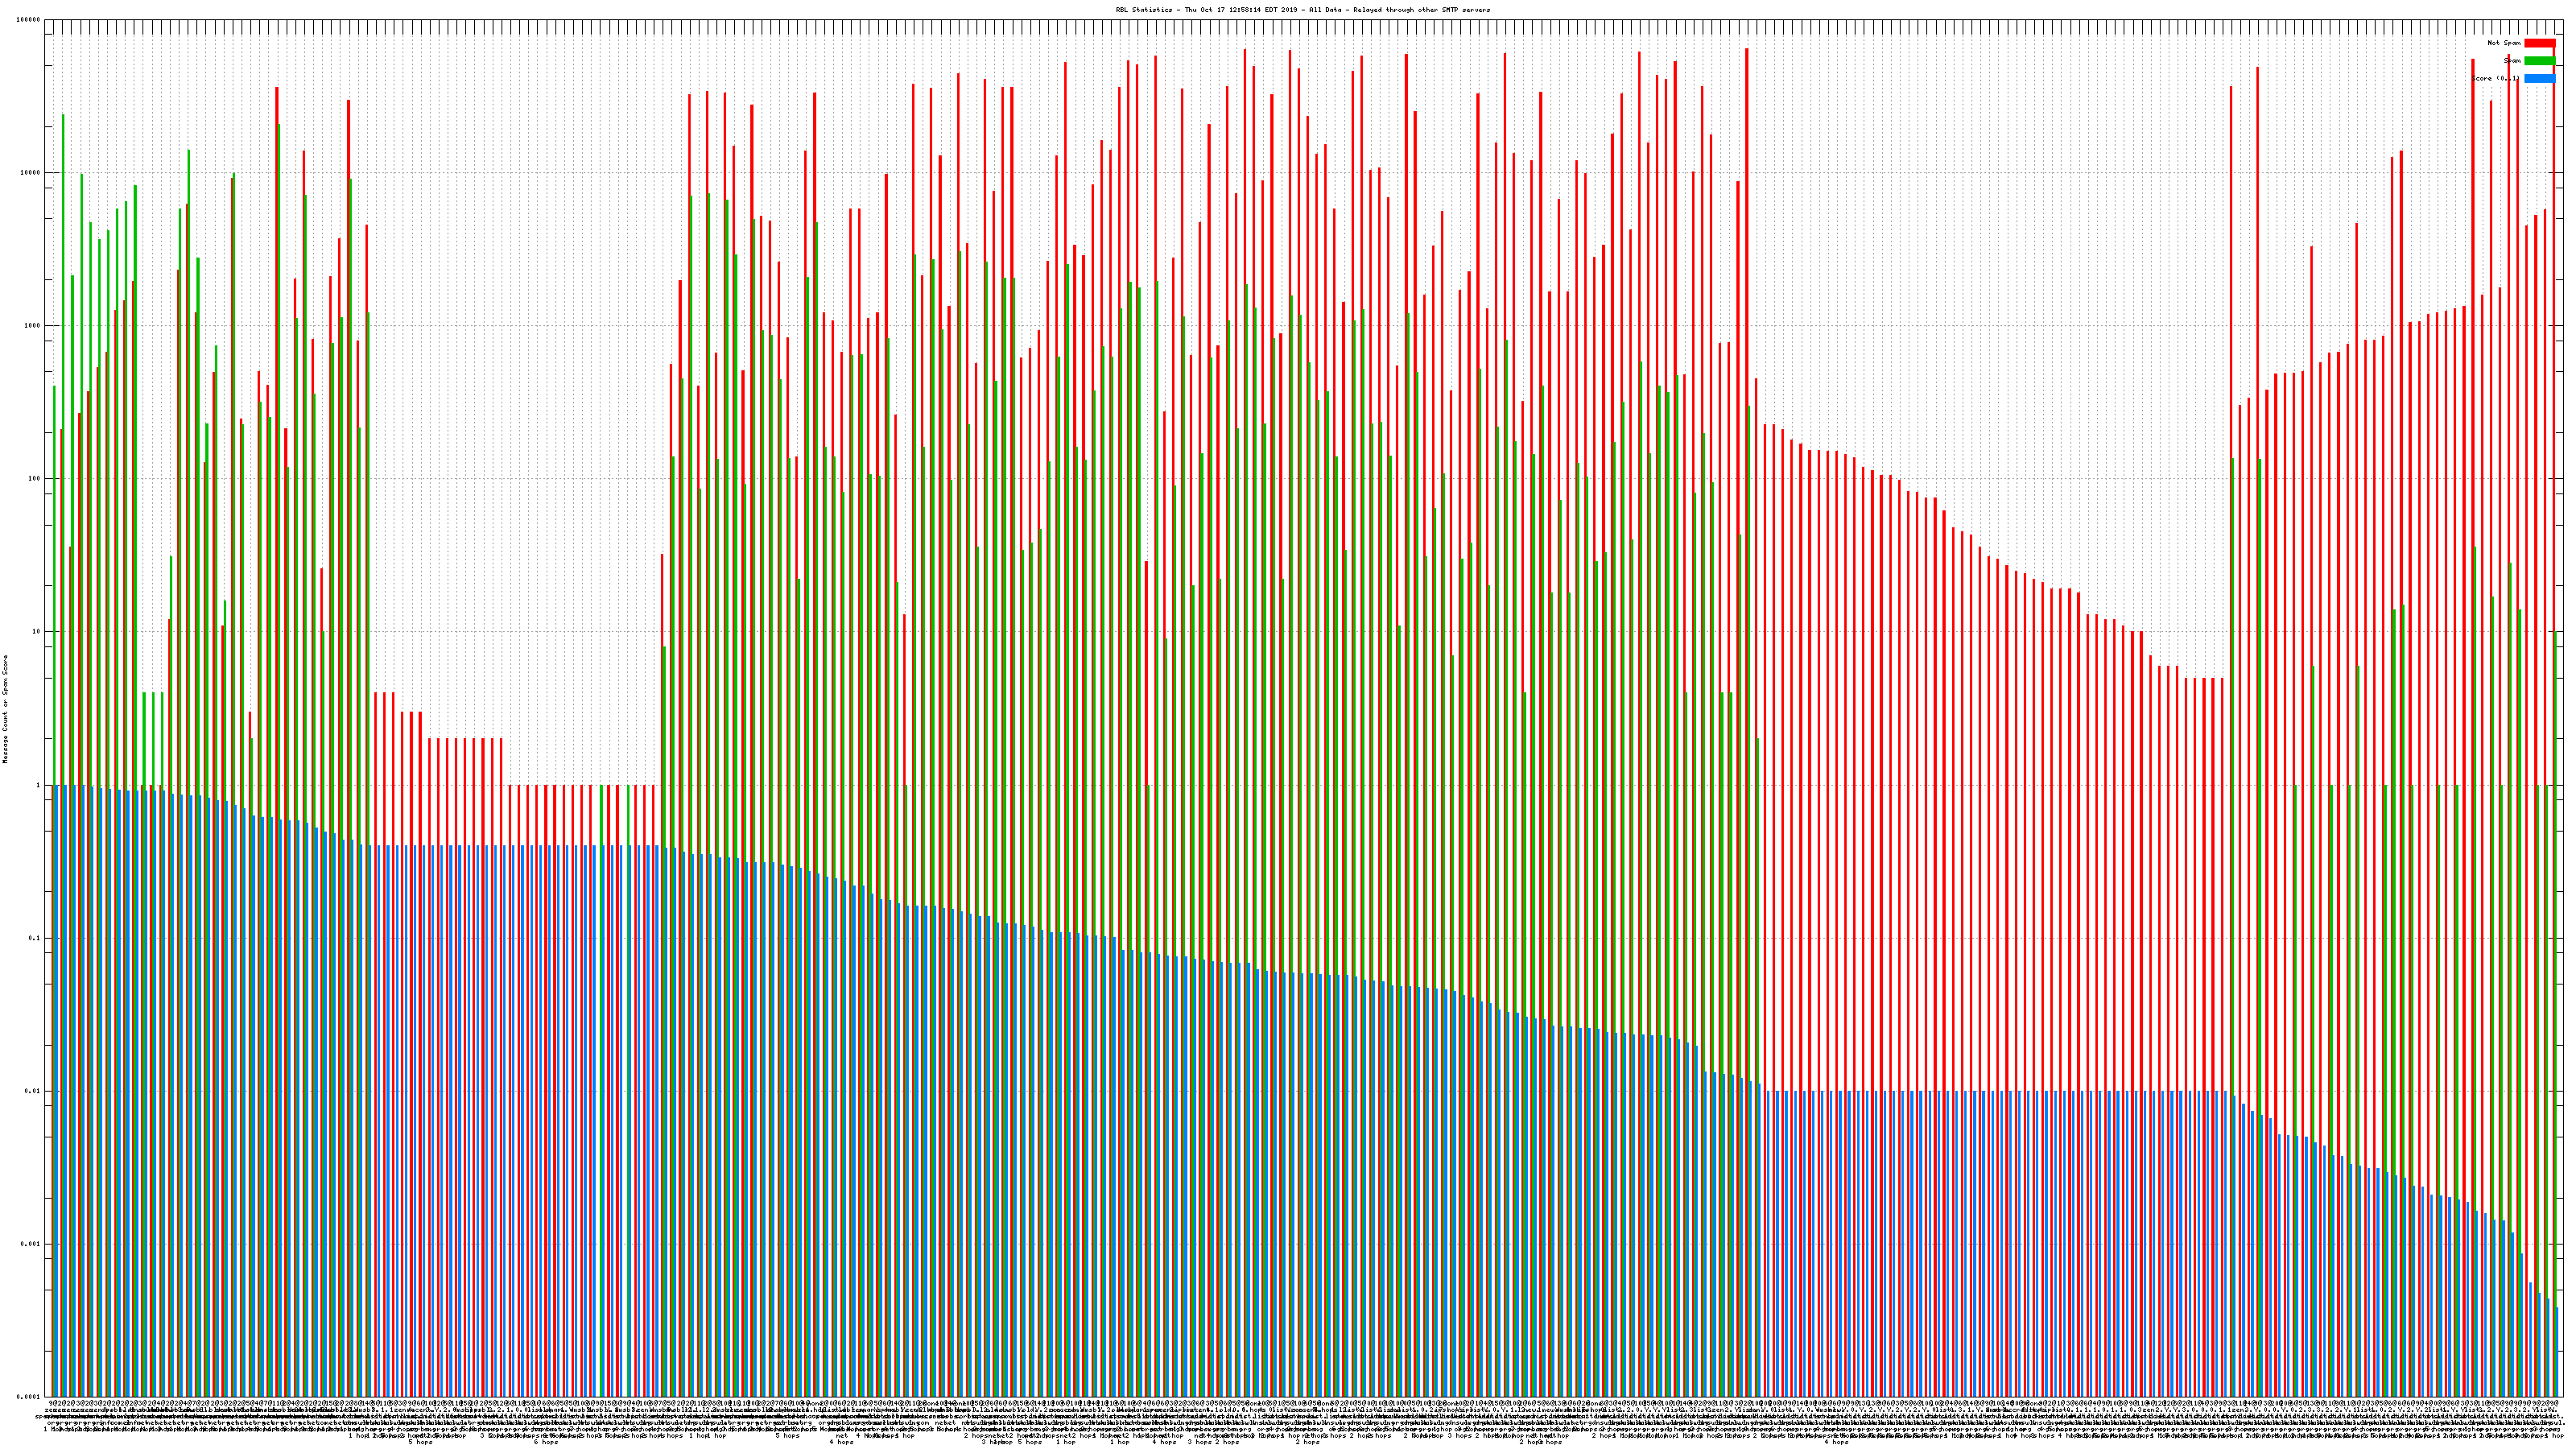Click the 1000 y-axis tick label
This screenshot has width=2576, height=1449.
click(33, 326)
